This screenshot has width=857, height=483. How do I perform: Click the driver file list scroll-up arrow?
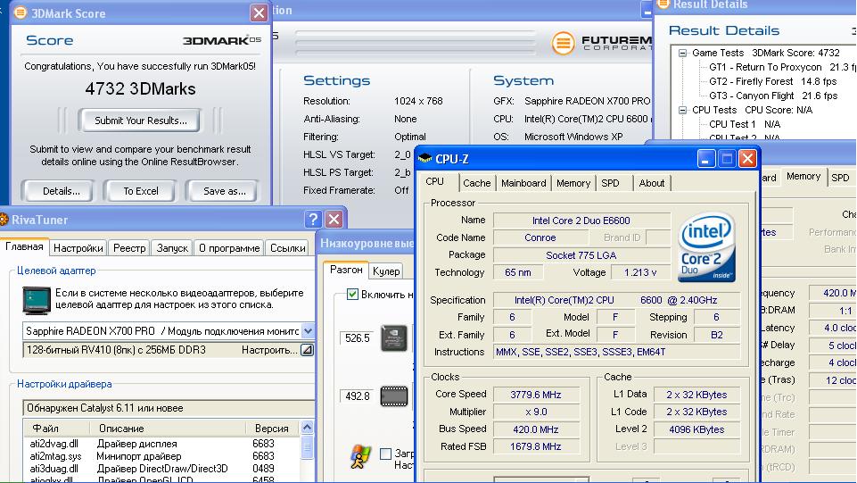point(307,428)
